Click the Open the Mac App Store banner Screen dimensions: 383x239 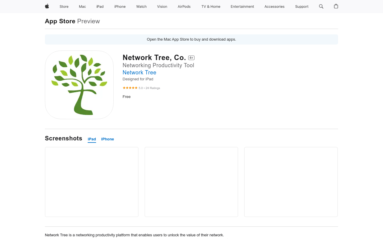[191, 39]
